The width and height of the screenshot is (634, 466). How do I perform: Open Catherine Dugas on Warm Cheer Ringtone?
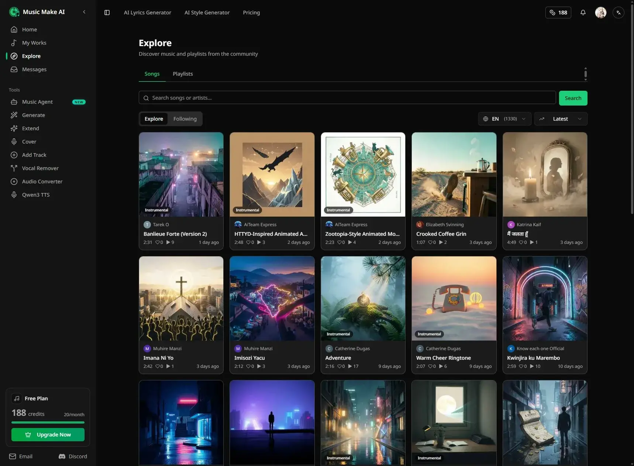click(443, 349)
